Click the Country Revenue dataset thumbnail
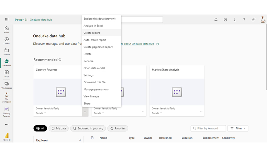The width and height of the screenshot is (267, 159). [61, 92]
